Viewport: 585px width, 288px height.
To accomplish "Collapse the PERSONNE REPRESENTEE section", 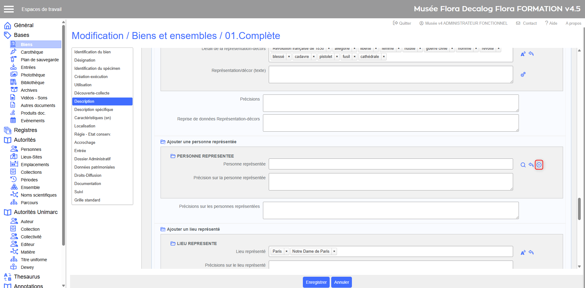I will coord(173,156).
